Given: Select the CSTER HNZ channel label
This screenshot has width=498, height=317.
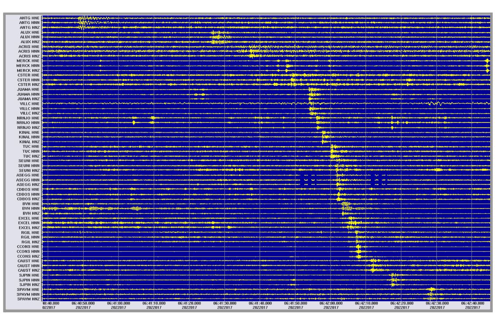Looking at the screenshot, I should 29,84.
